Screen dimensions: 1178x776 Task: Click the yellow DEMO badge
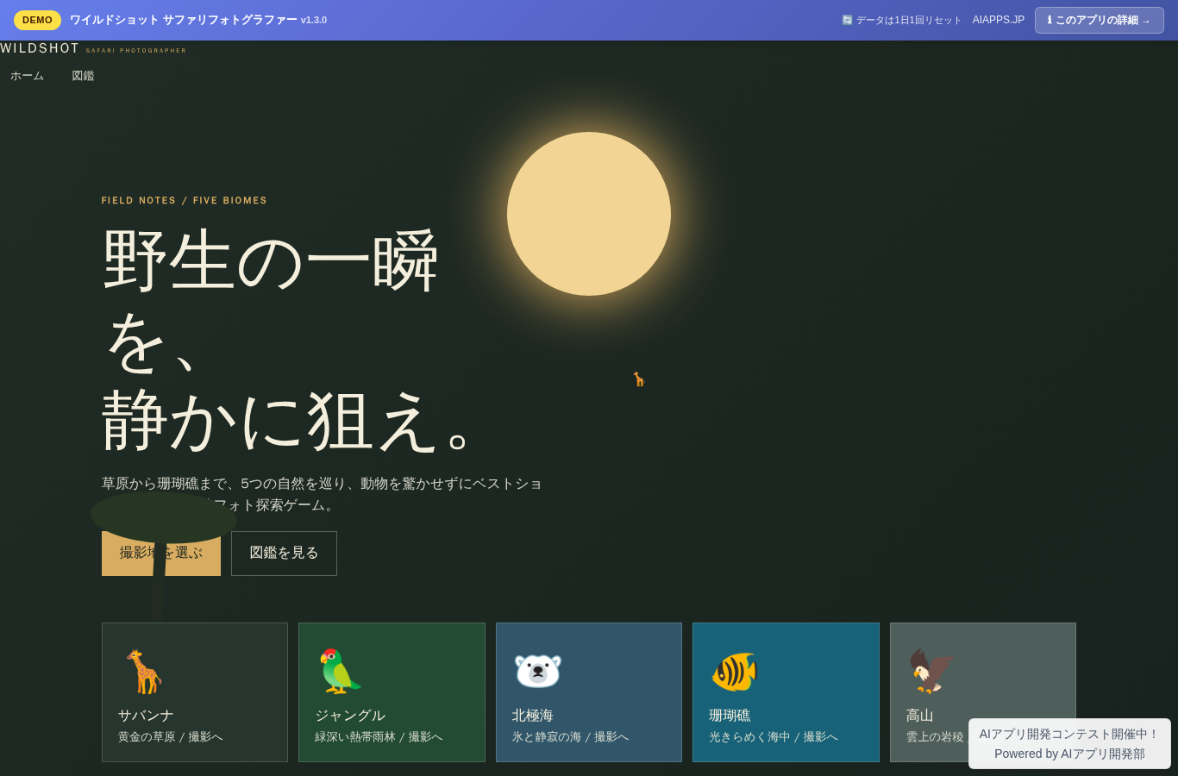37,20
